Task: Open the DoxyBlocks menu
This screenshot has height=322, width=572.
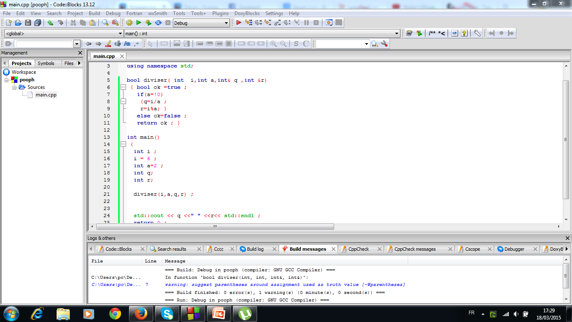Action: [247, 13]
